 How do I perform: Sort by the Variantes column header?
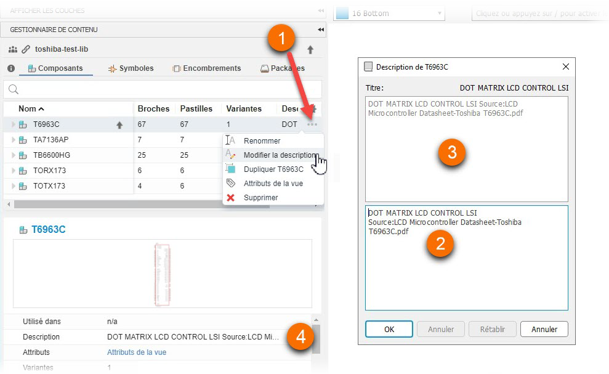244,109
